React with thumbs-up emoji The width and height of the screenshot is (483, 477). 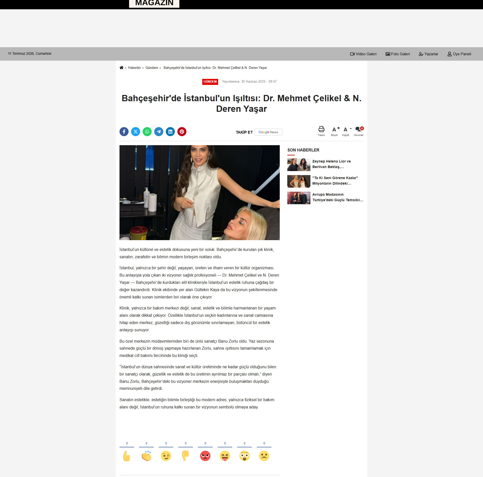(x=127, y=456)
